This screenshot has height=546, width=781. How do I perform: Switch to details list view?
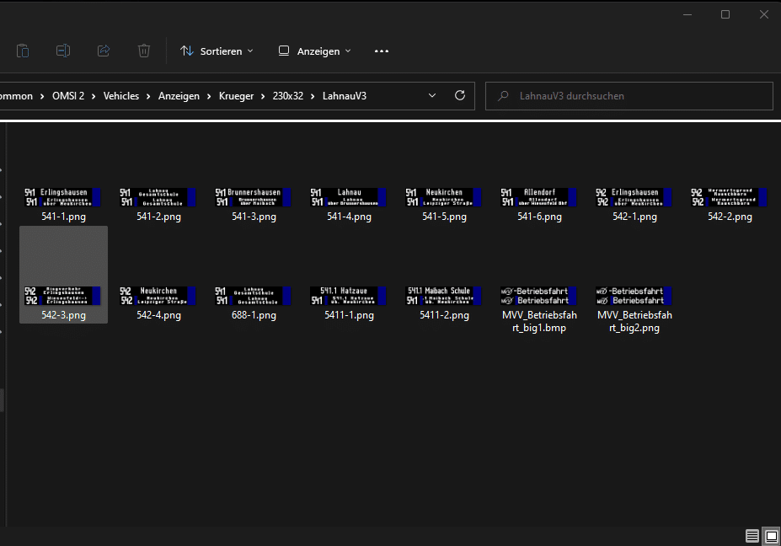click(x=752, y=536)
